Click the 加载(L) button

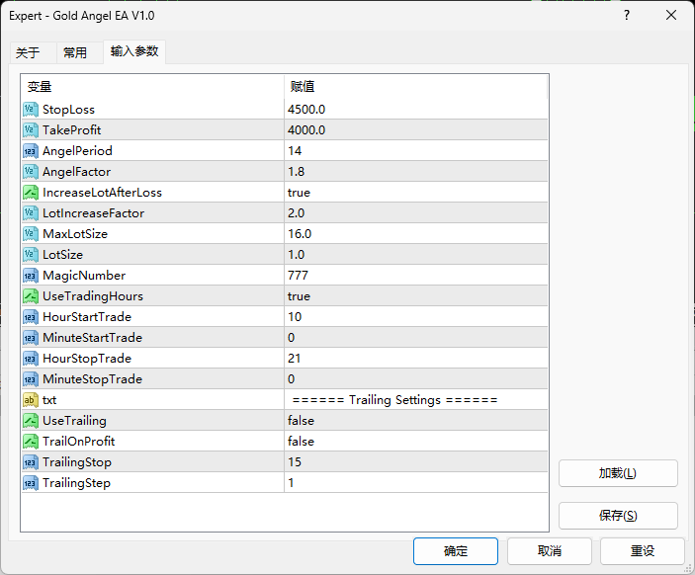pyautogui.click(x=618, y=473)
